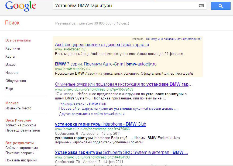Screen dimensions: 233x166
Task: Select Перевод результатов option
Action: pos(23,130)
